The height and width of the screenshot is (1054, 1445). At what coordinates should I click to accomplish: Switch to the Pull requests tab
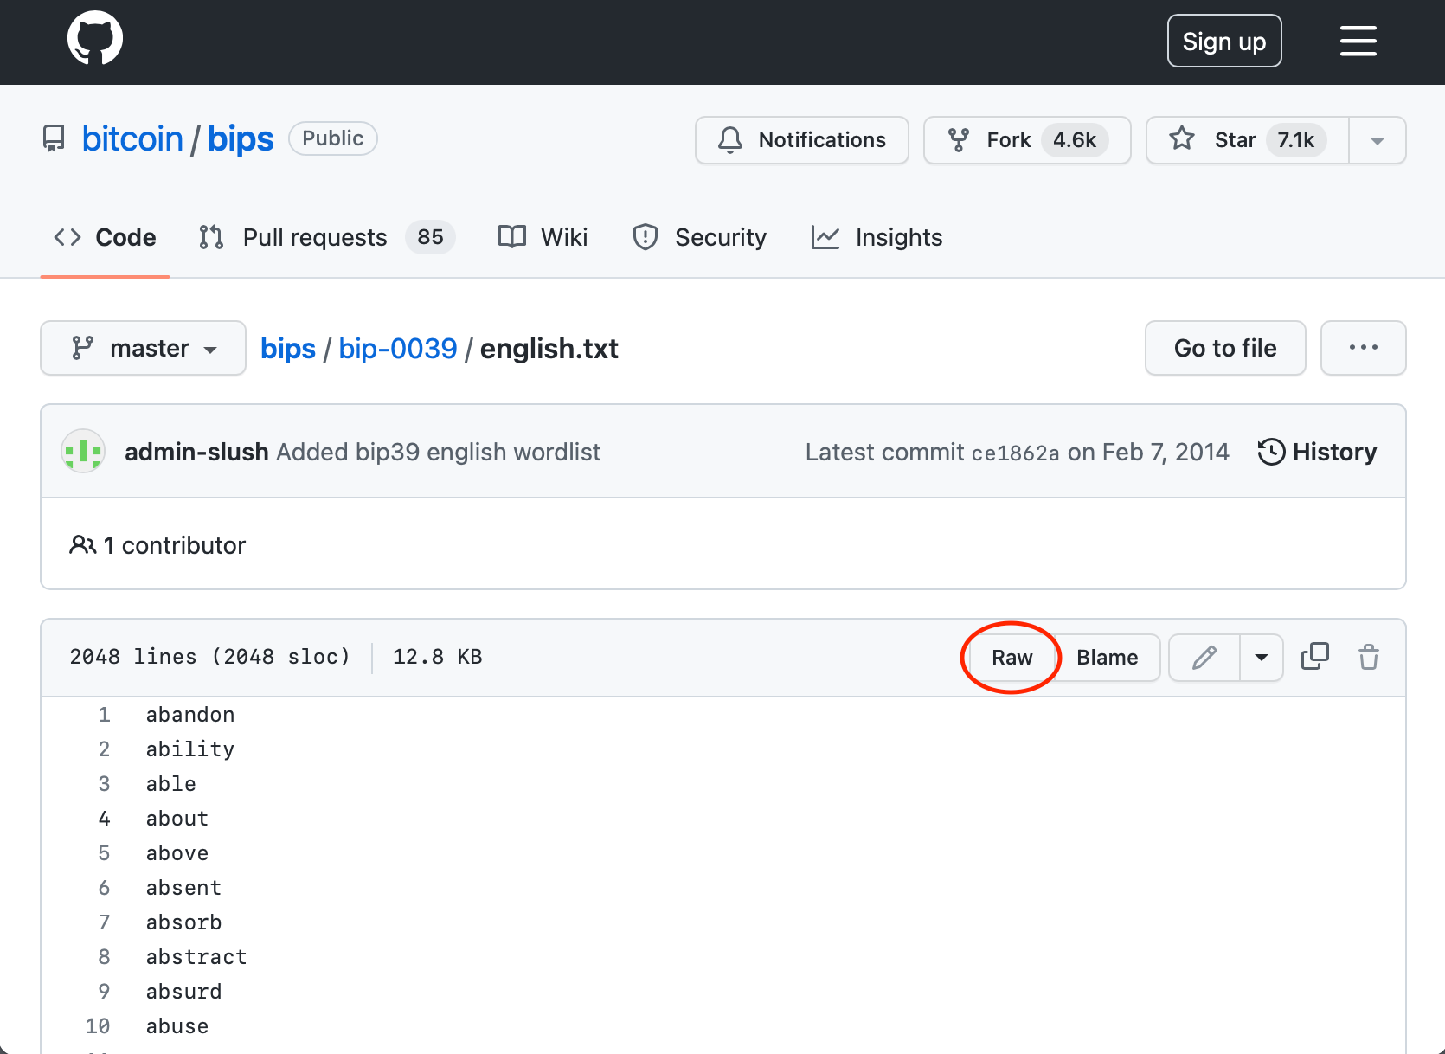(x=327, y=237)
